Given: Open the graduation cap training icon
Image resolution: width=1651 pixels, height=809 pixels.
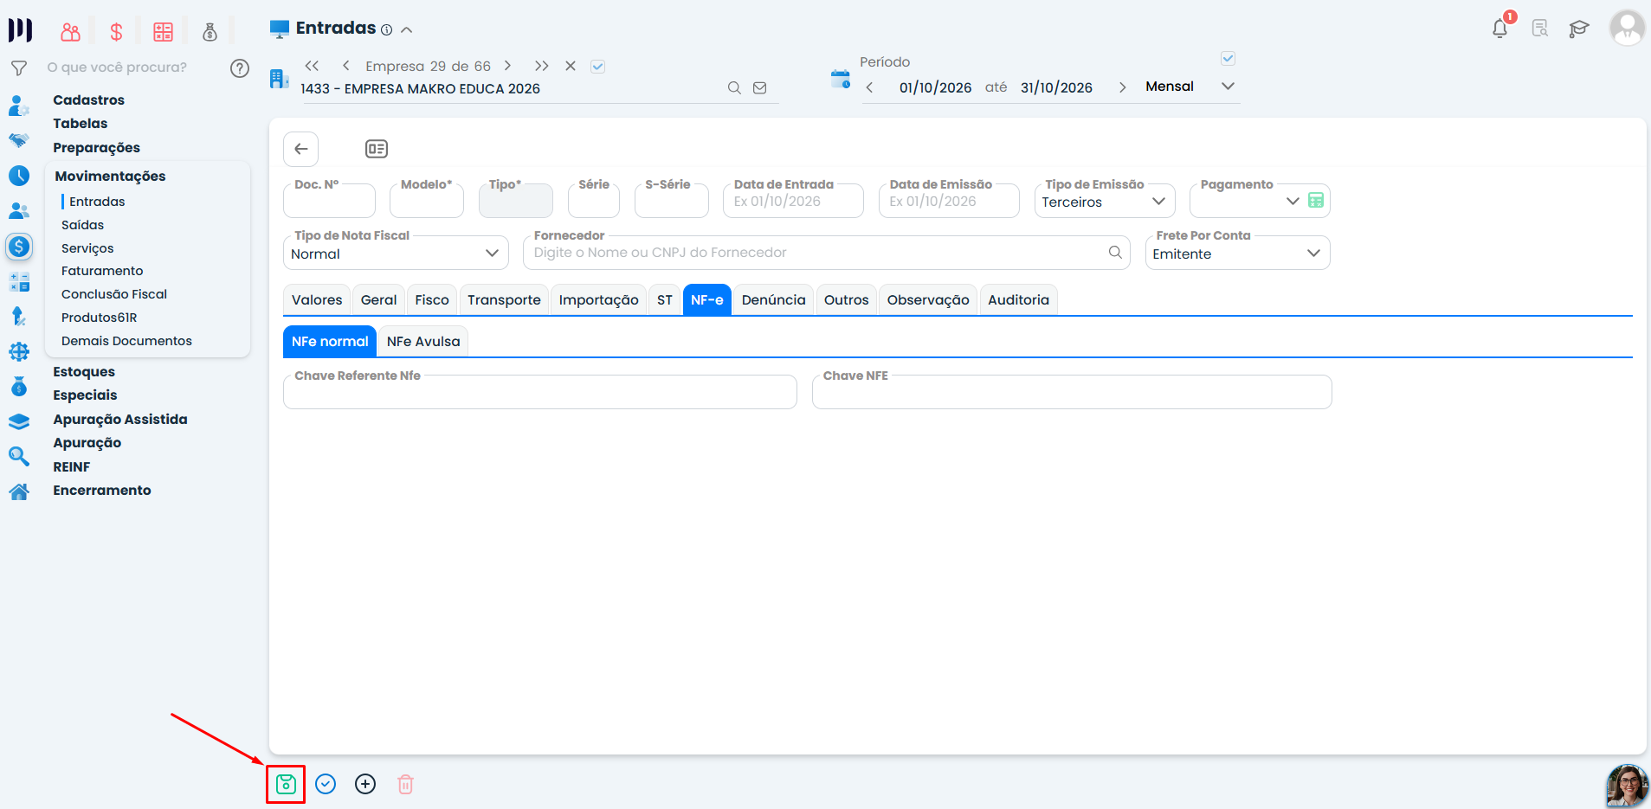Looking at the screenshot, I should (x=1579, y=29).
